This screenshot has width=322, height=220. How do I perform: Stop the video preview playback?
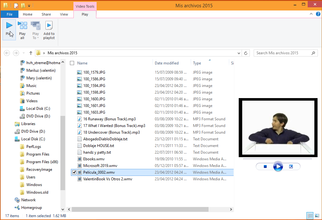point(265,167)
